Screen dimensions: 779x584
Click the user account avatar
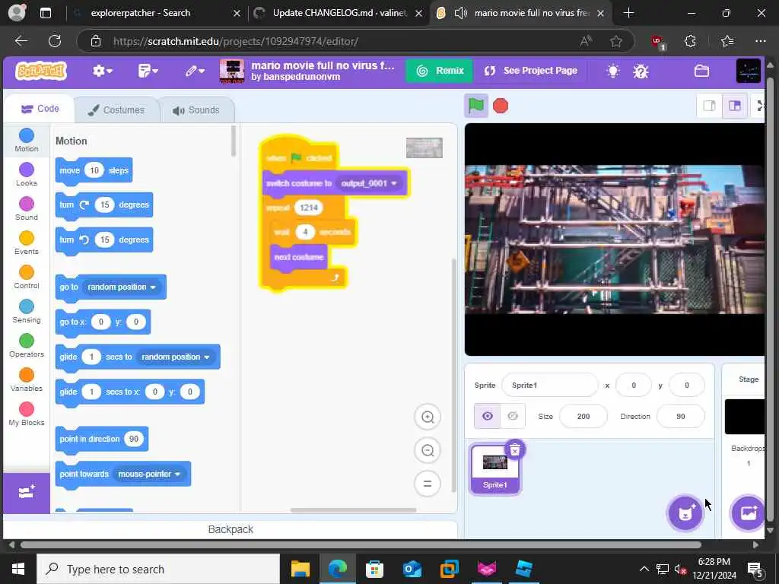tap(749, 71)
